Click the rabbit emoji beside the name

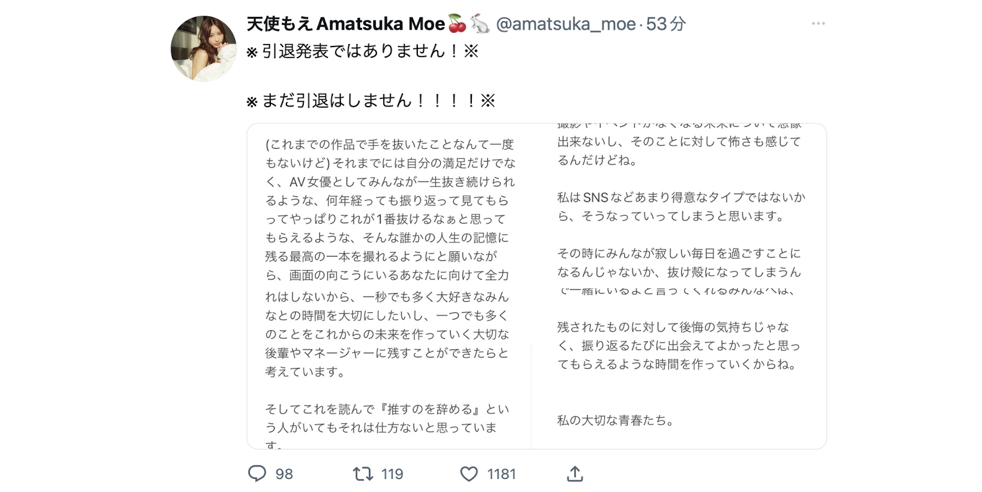click(479, 24)
